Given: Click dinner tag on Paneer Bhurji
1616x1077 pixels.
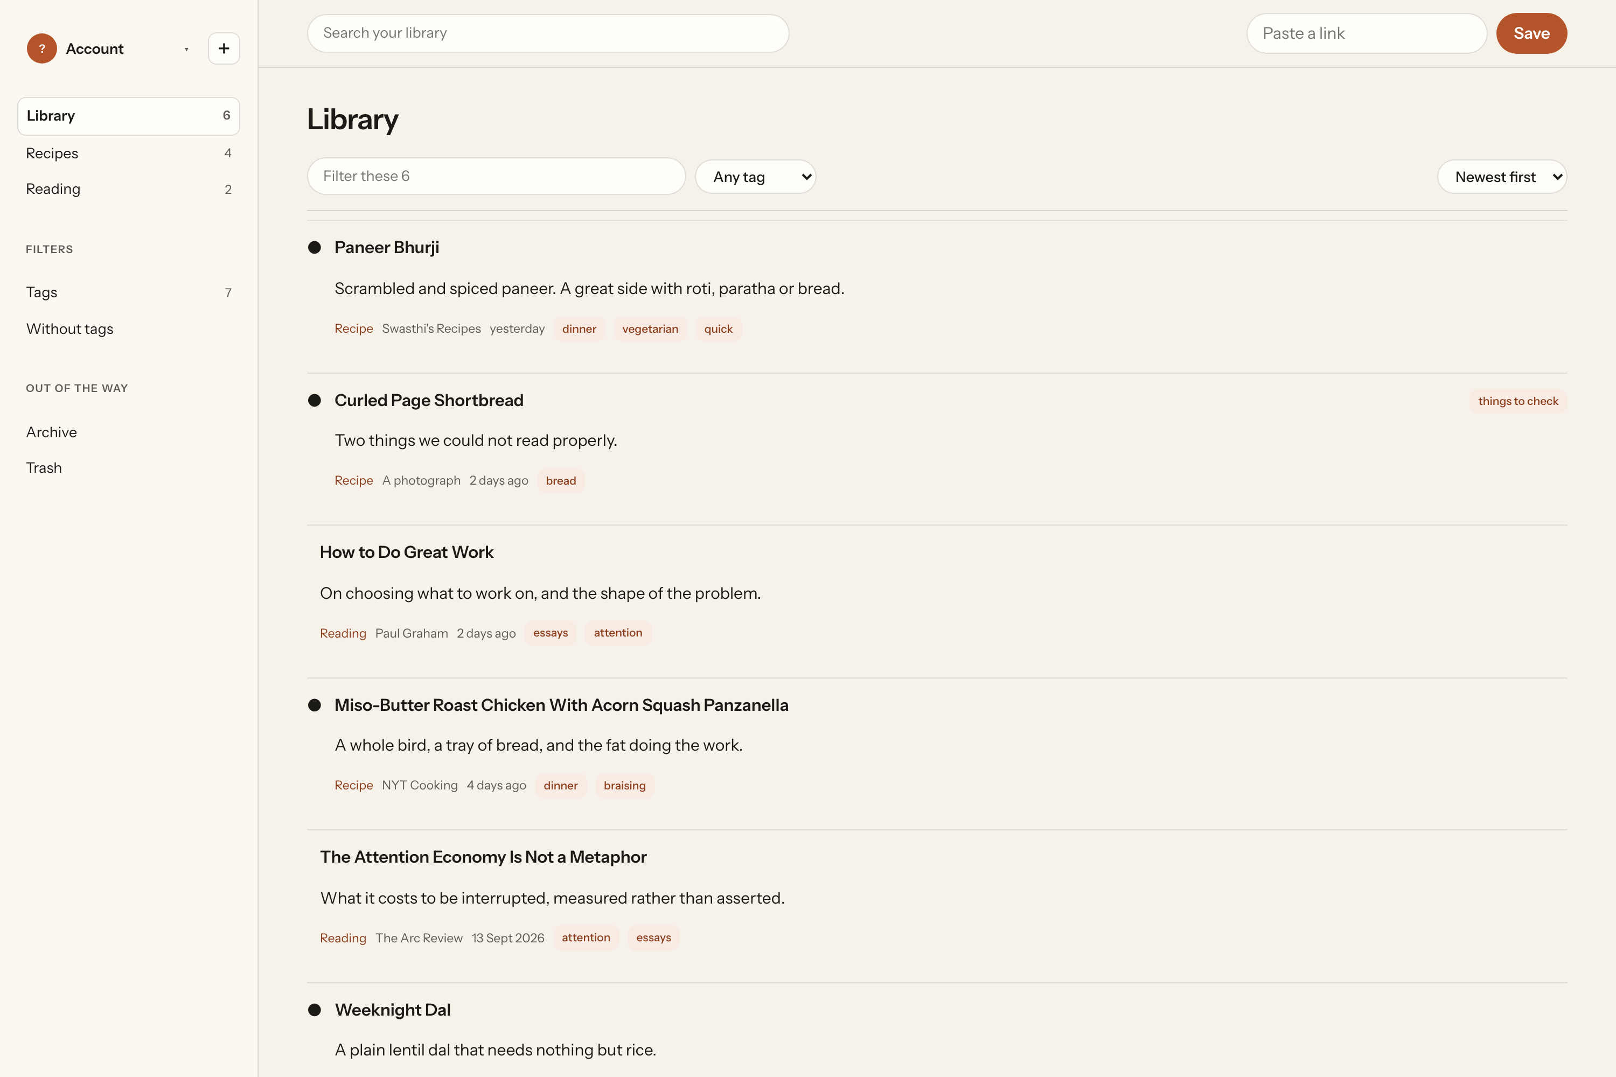Looking at the screenshot, I should click(x=579, y=329).
